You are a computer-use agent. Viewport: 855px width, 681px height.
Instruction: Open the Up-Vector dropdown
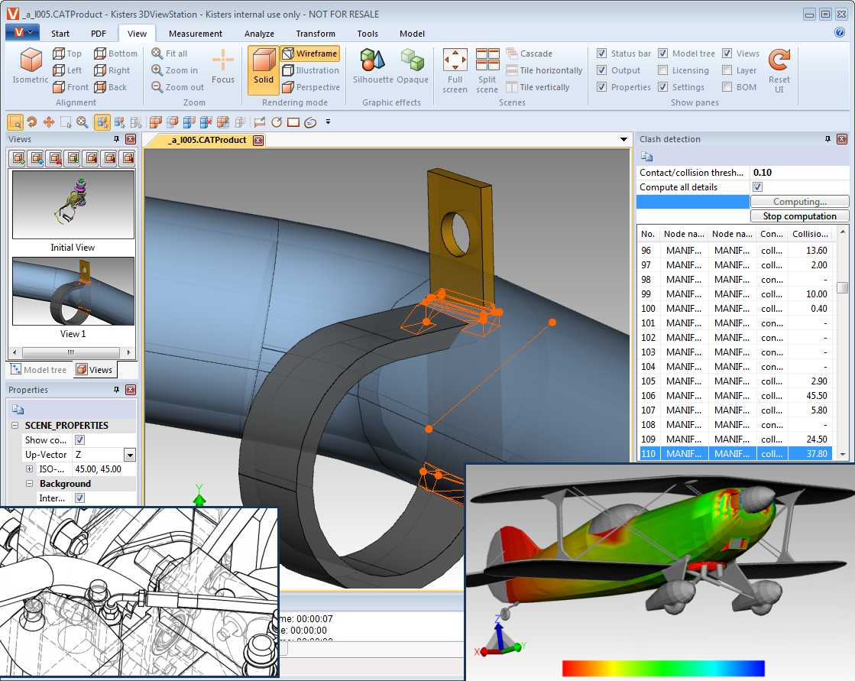point(129,455)
